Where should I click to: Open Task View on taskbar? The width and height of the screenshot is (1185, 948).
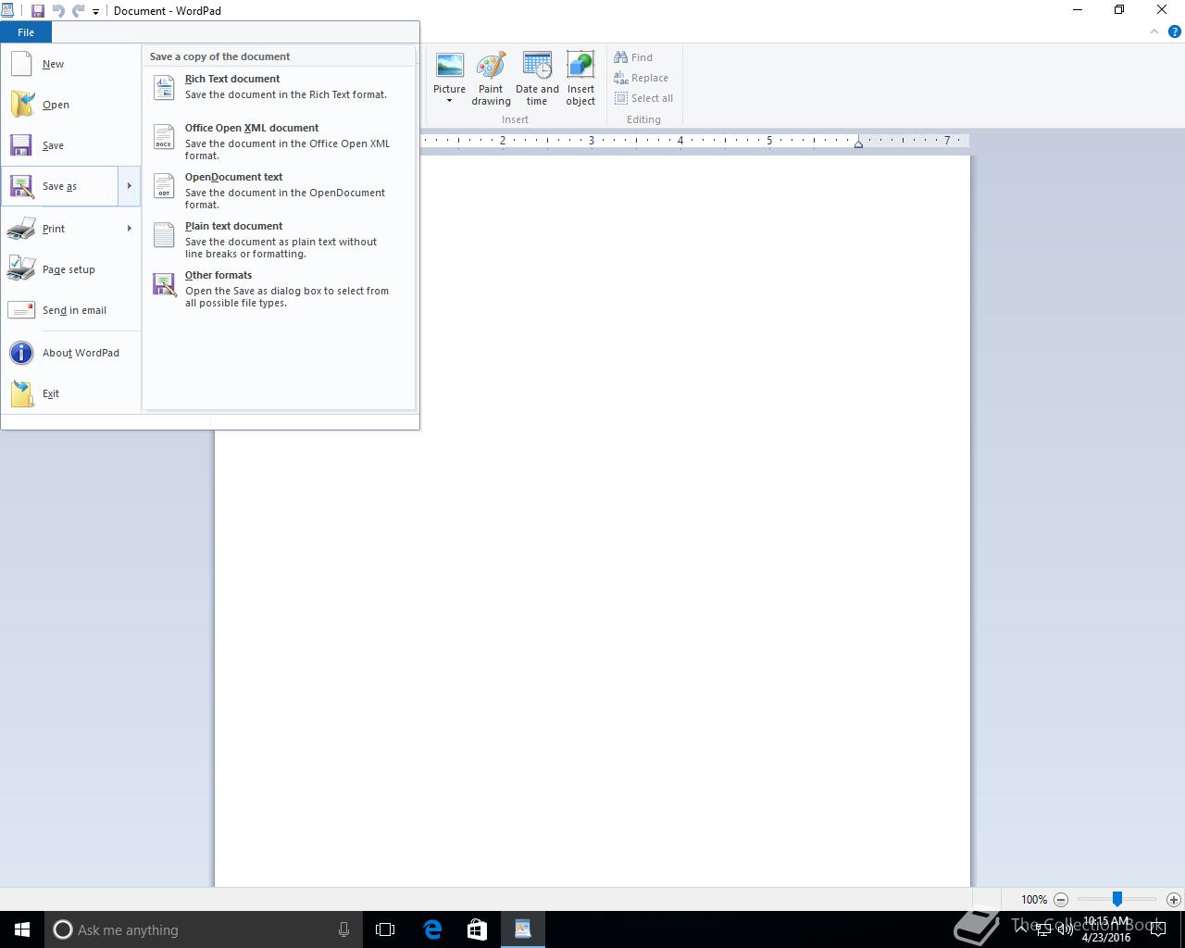(x=385, y=929)
